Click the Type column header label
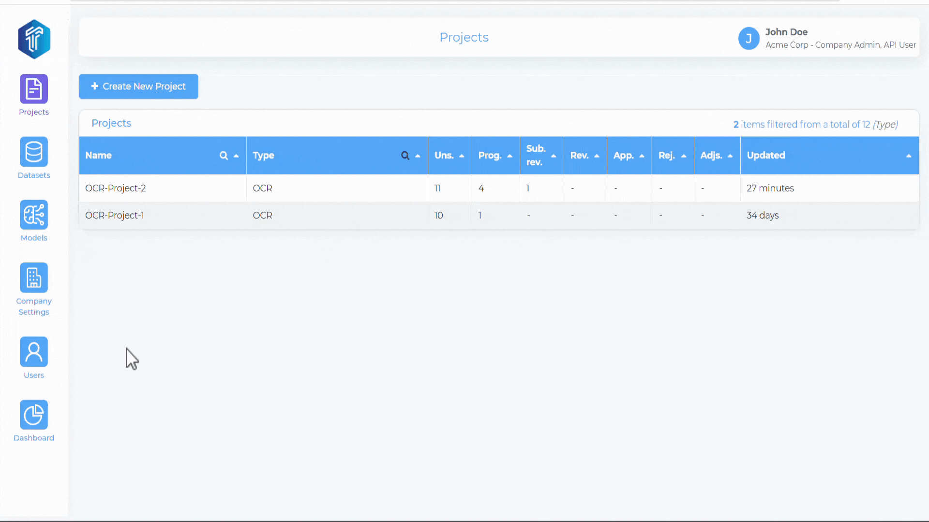The height and width of the screenshot is (522, 929). click(x=263, y=155)
